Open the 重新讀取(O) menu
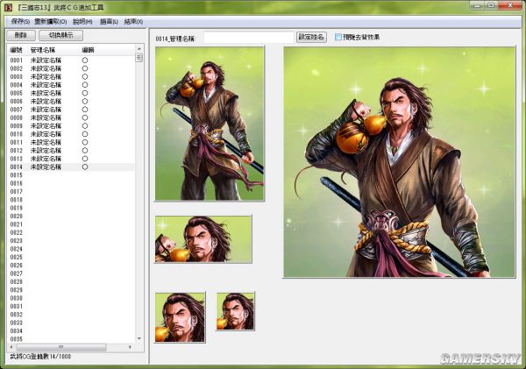 (50, 21)
